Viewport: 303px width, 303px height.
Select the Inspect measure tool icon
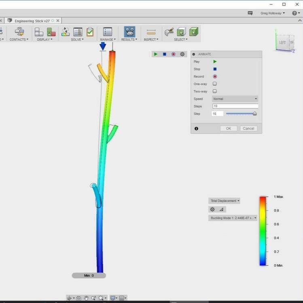click(x=151, y=32)
